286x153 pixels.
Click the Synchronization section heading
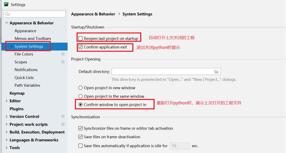pyautogui.click(x=85, y=117)
